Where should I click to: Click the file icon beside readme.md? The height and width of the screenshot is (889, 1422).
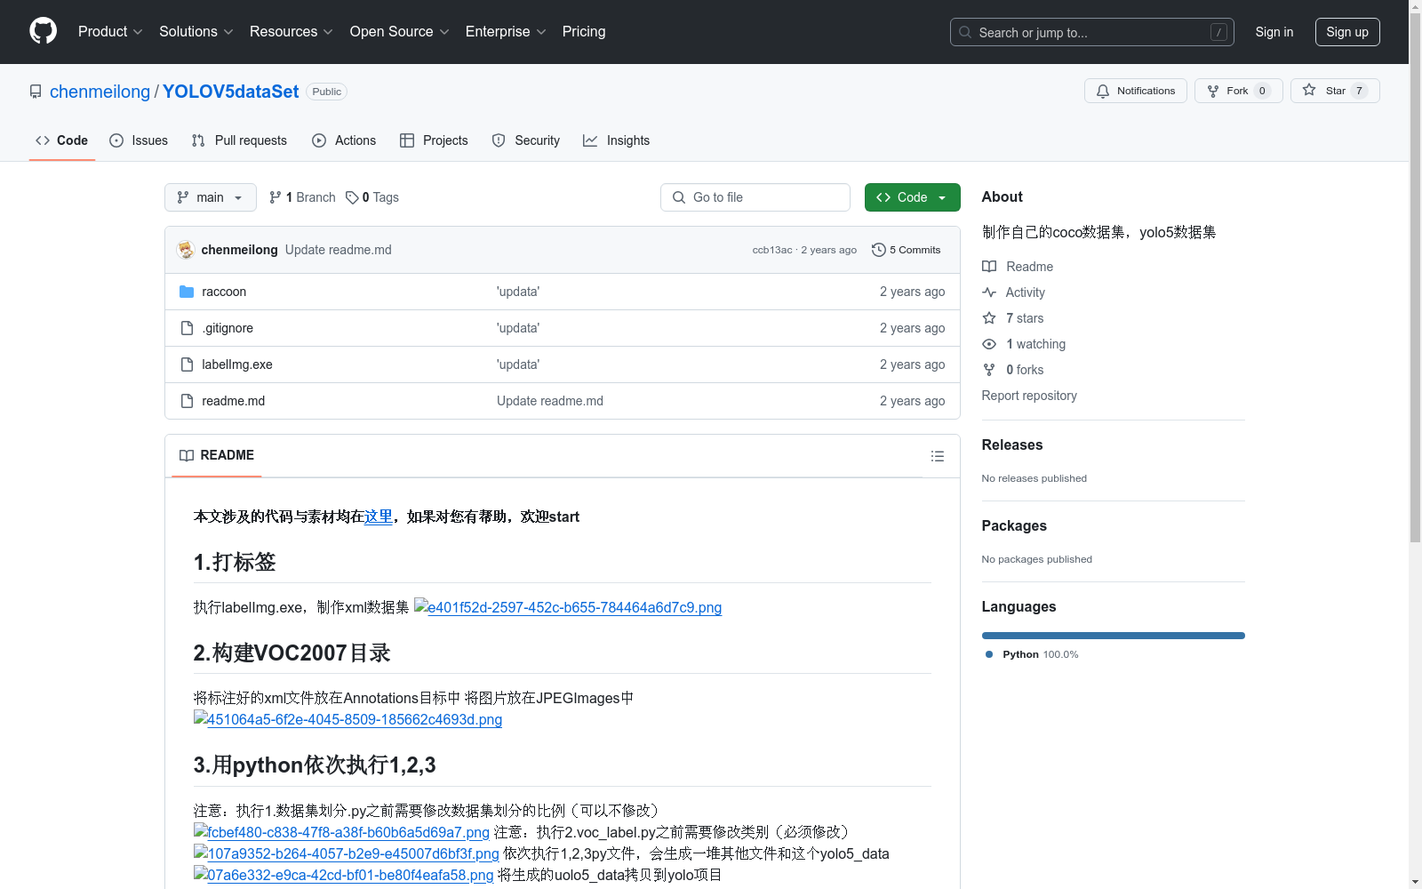point(187,401)
